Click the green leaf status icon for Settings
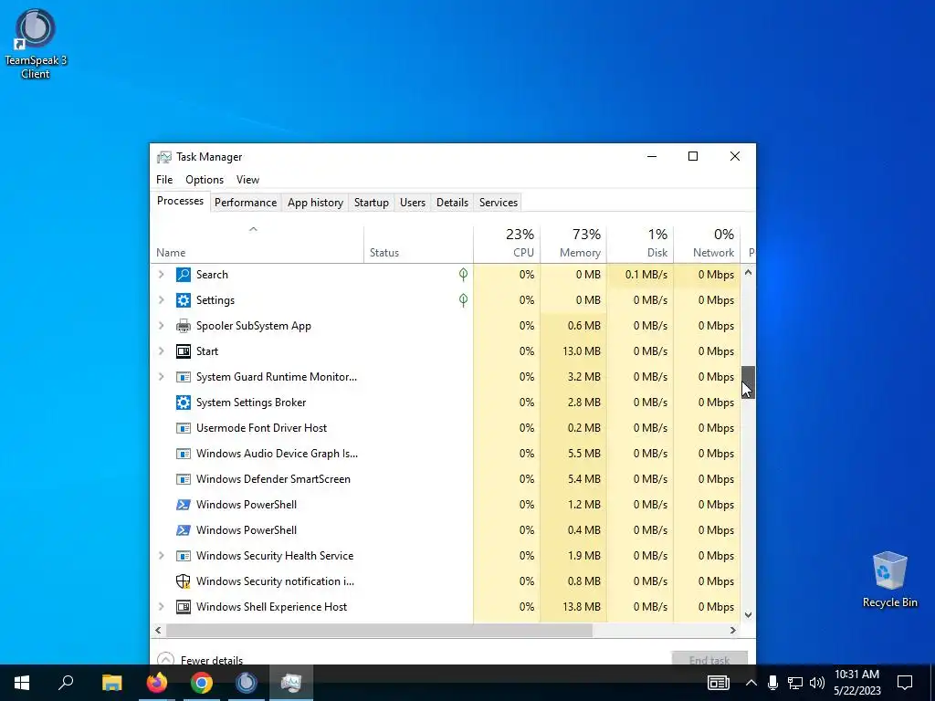Screen dimensions: 935x701 point(463,299)
